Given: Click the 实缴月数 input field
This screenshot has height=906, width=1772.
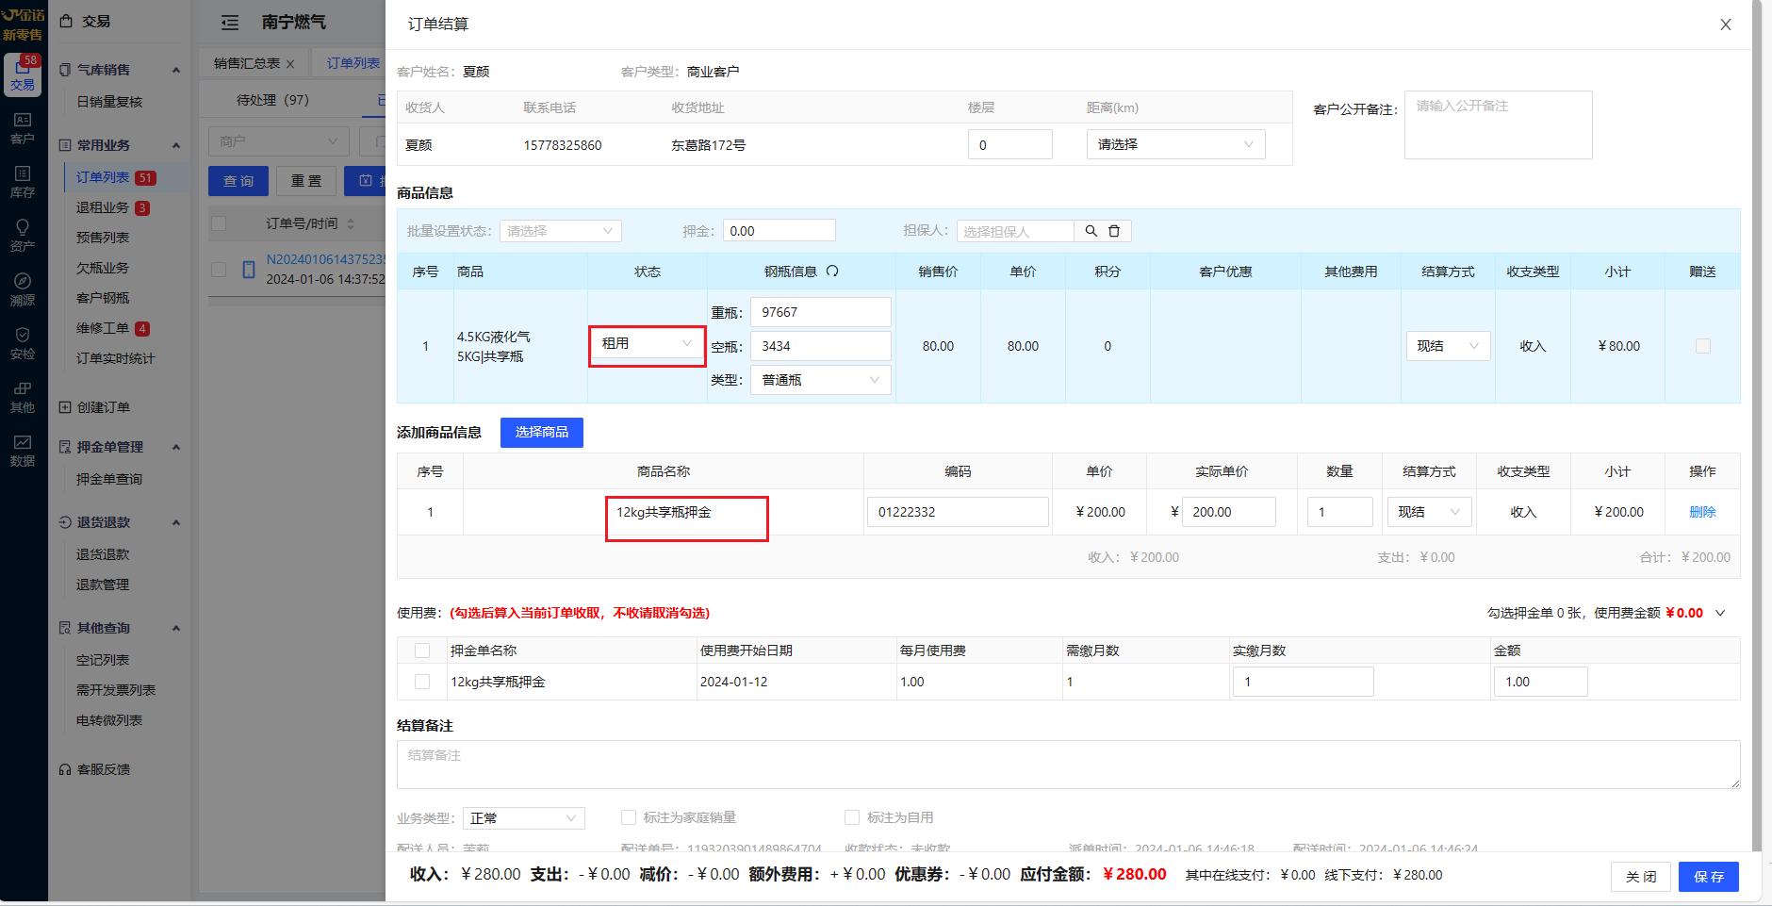Looking at the screenshot, I should [x=1303, y=682].
